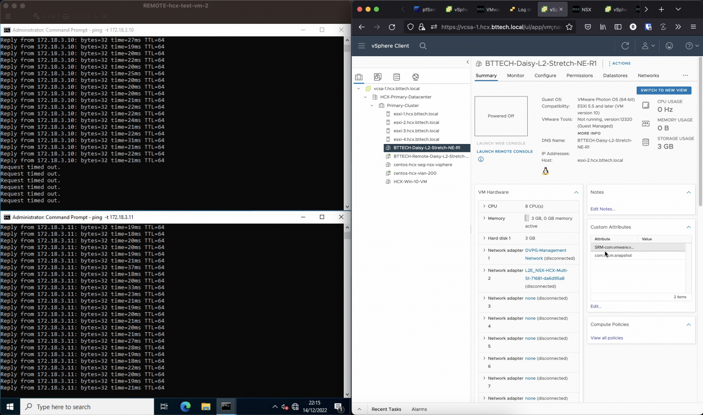The width and height of the screenshot is (703, 415).
Task: Open the DVPG-Management Network link
Action: click(546, 250)
